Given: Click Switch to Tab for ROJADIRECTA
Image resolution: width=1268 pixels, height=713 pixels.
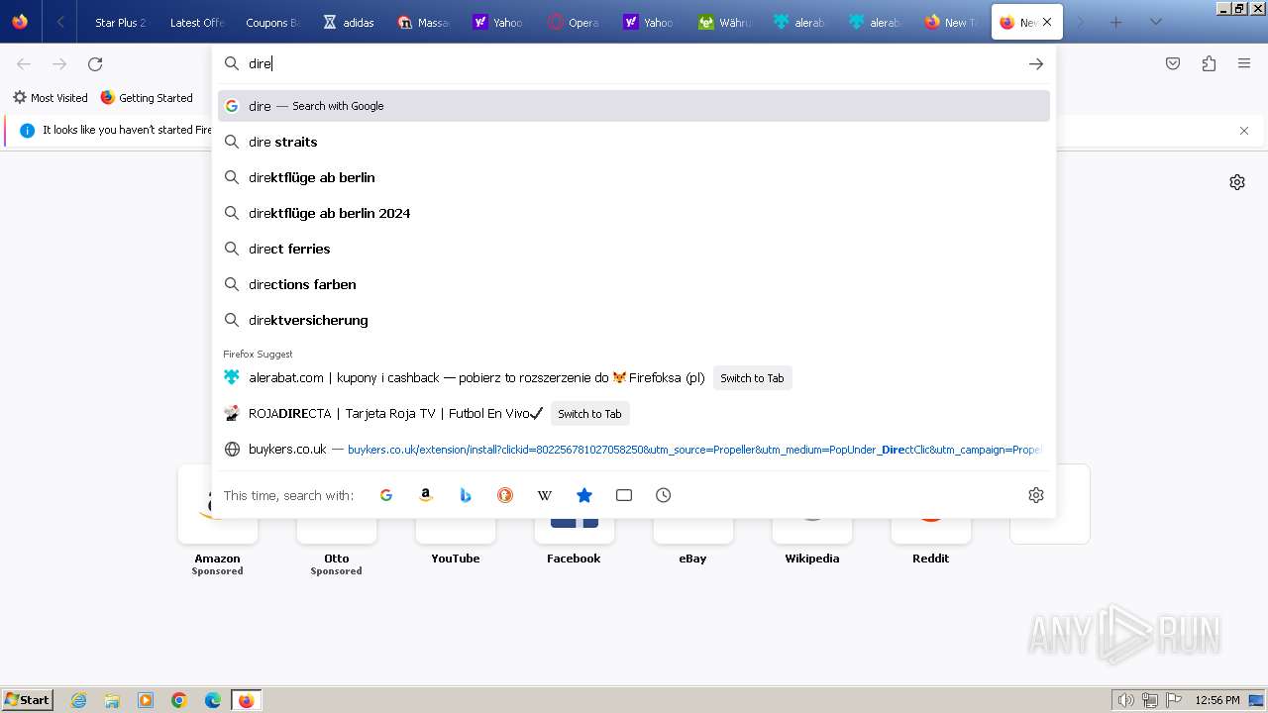Looking at the screenshot, I should [x=589, y=414].
